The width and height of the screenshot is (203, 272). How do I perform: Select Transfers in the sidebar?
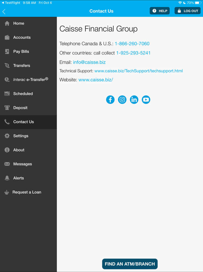pyautogui.click(x=28, y=66)
